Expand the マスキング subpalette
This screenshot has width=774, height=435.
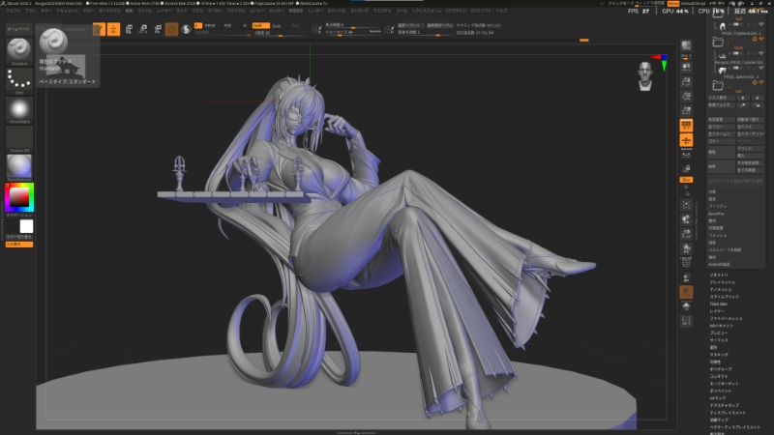720,354
